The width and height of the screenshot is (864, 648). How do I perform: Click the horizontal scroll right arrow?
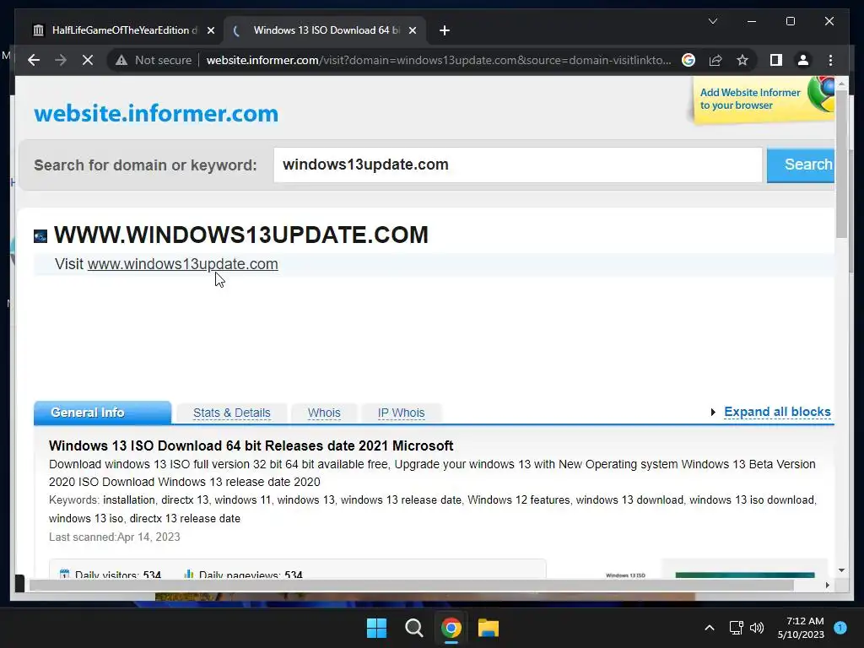click(x=827, y=586)
